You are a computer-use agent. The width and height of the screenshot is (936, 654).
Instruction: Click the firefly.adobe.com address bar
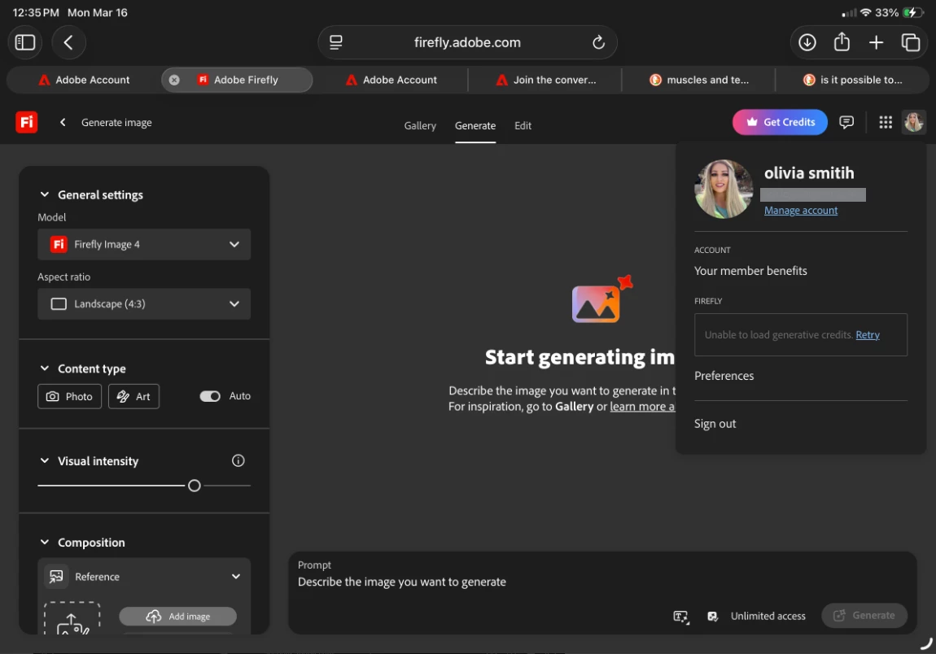[467, 42]
